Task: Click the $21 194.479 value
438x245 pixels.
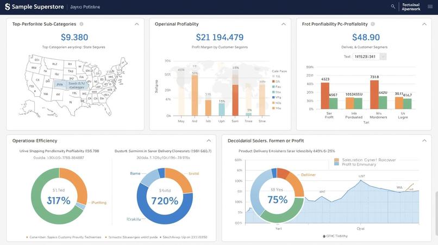Action: [220, 37]
